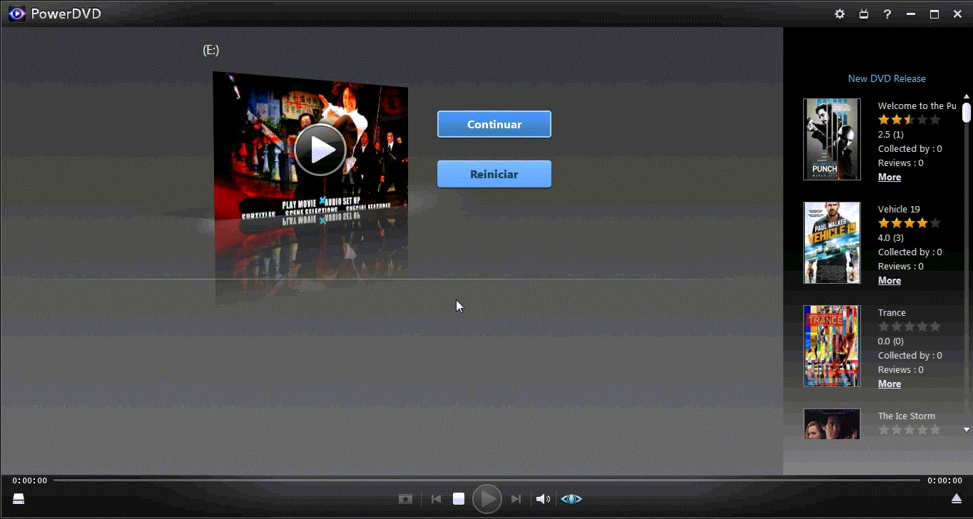Click the snapshot capture icon
973x519 pixels.
coord(405,499)
